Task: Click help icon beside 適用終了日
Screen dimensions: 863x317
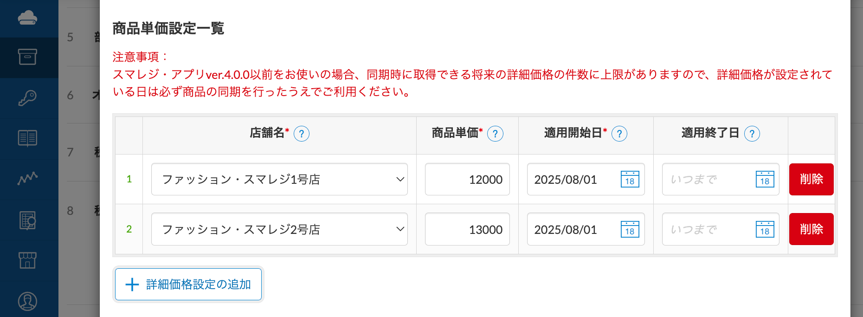Action: tap(752, 134)
